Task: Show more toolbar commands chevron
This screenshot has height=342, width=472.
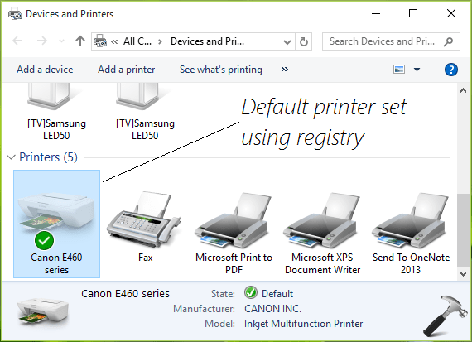Action: [285, 70]
